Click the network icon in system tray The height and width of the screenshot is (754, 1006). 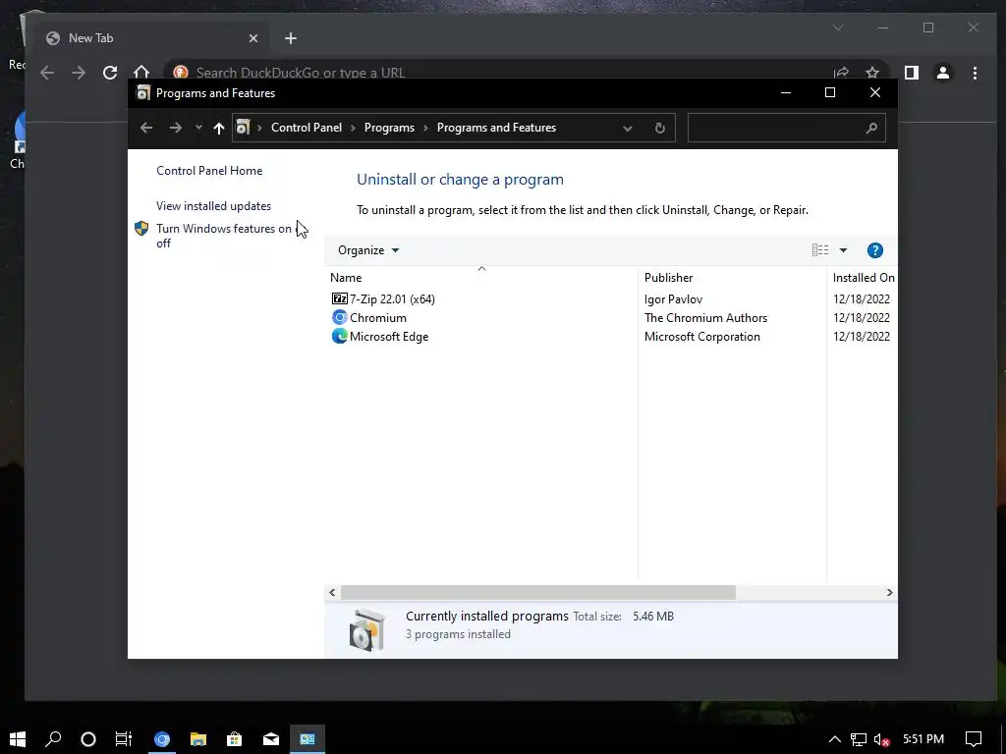coord(858,739)
